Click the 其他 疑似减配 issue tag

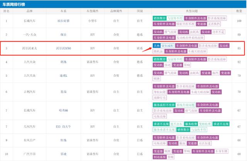click(164, 45)
